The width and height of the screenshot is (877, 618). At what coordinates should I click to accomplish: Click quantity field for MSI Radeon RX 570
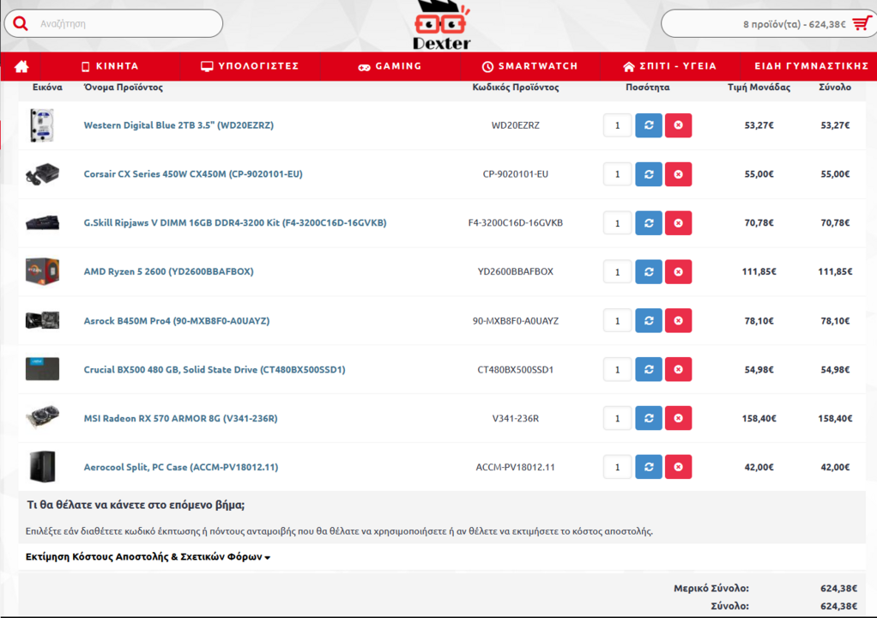[618, 418]
